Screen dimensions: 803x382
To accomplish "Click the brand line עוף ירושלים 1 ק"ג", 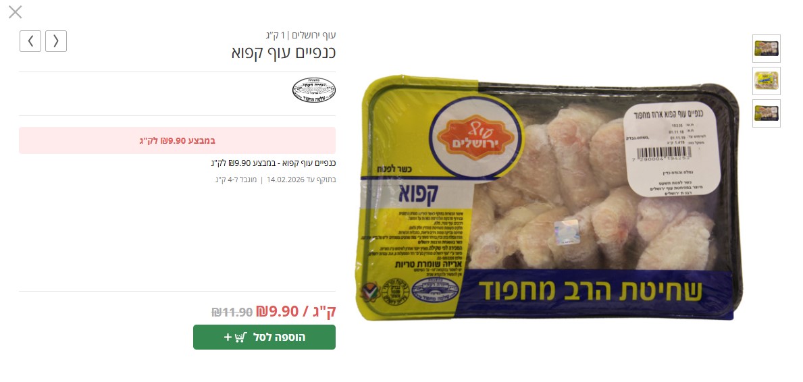I will (x=301, y=35).
